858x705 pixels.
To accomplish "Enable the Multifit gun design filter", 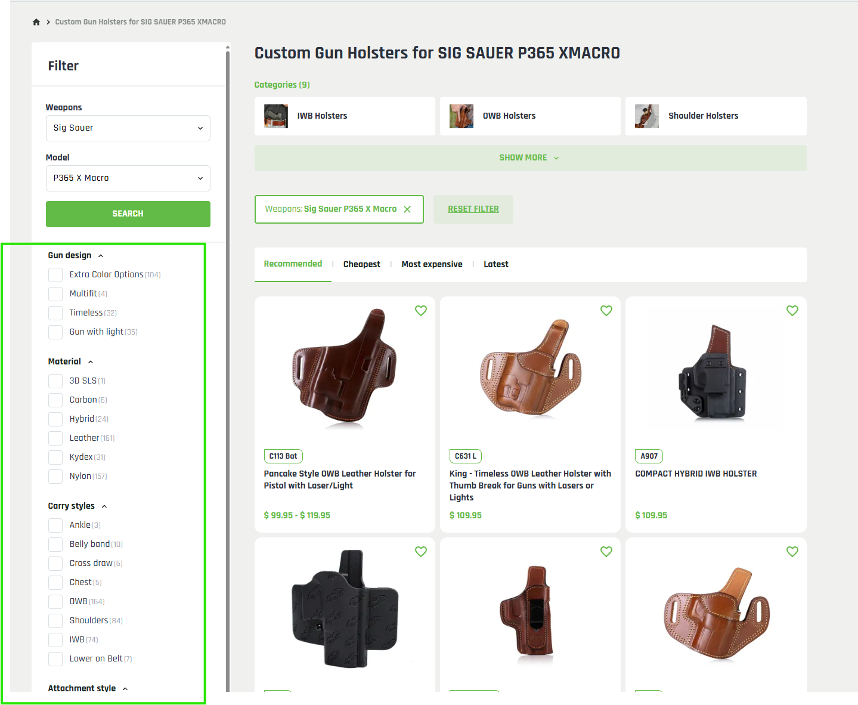I will click(x=55, y=294).
